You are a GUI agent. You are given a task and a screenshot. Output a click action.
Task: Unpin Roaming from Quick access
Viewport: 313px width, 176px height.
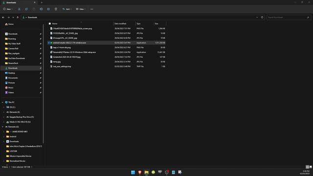point(41,39)
